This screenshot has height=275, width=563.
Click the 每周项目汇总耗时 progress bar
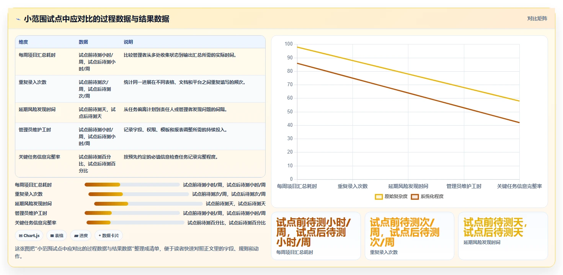(132, 185)
